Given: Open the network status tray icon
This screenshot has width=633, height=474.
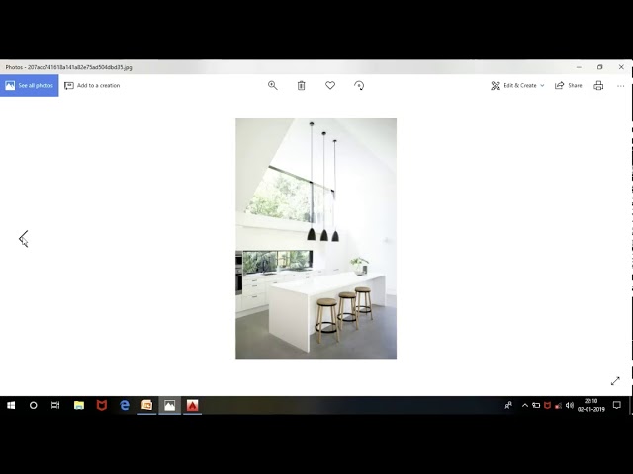Looking at the screenshot, I should tap(558, 406).
